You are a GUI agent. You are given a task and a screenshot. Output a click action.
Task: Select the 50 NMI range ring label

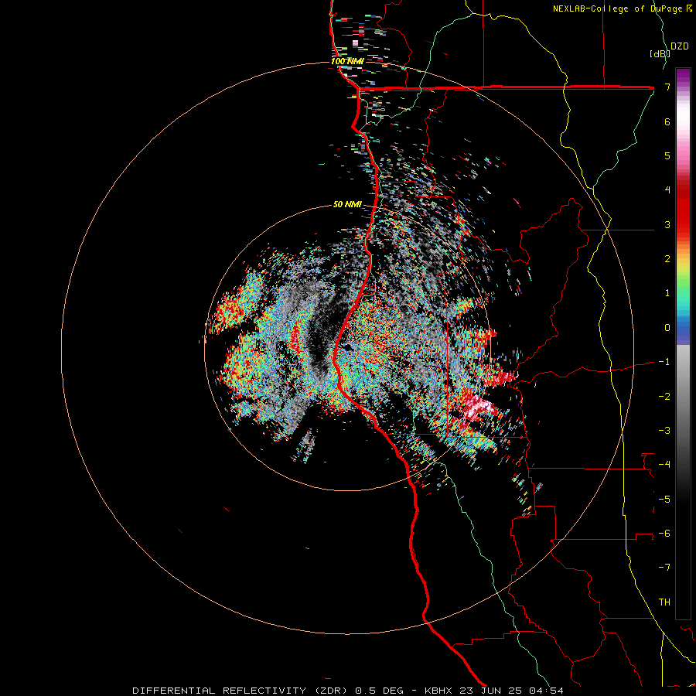[347, 204]
